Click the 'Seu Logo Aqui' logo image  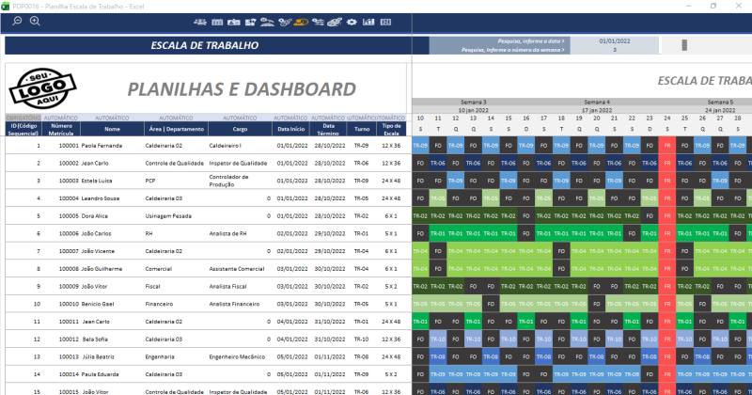pyautogui.click(x=40, y=88)
